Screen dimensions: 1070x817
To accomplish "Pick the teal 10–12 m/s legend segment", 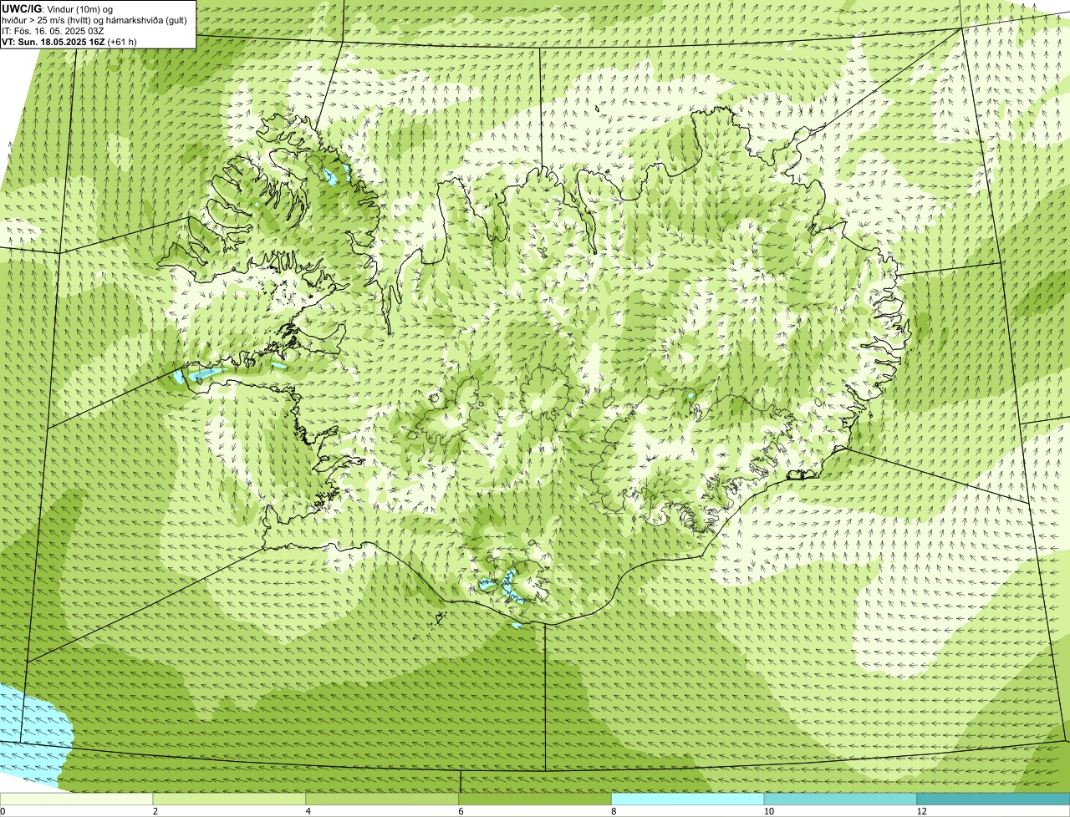I will pyautogui.click(x=840, y=799).
